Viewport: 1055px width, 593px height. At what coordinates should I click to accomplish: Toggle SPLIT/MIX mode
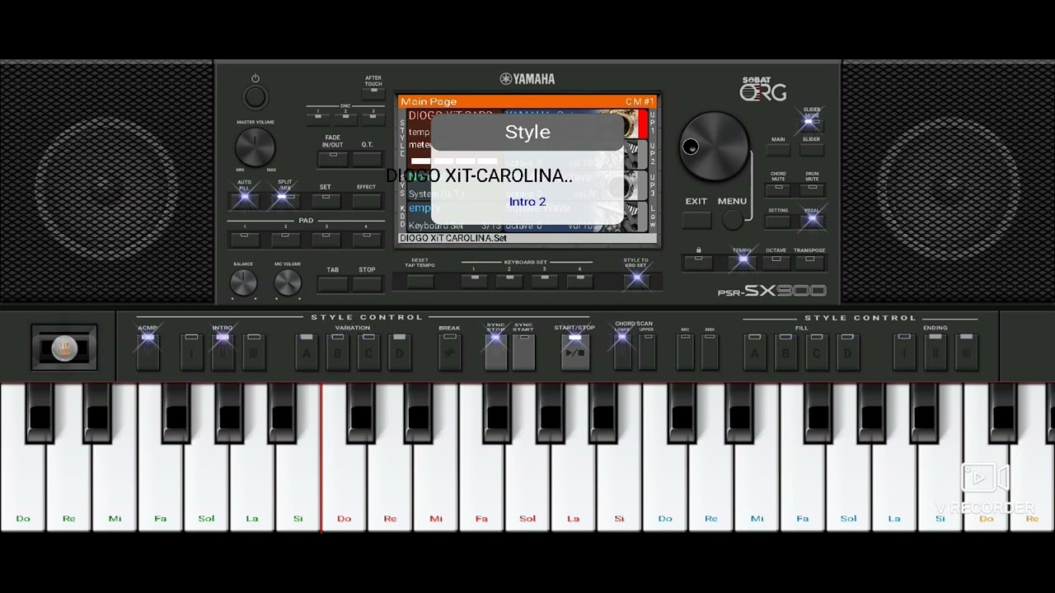pos(284,200)
